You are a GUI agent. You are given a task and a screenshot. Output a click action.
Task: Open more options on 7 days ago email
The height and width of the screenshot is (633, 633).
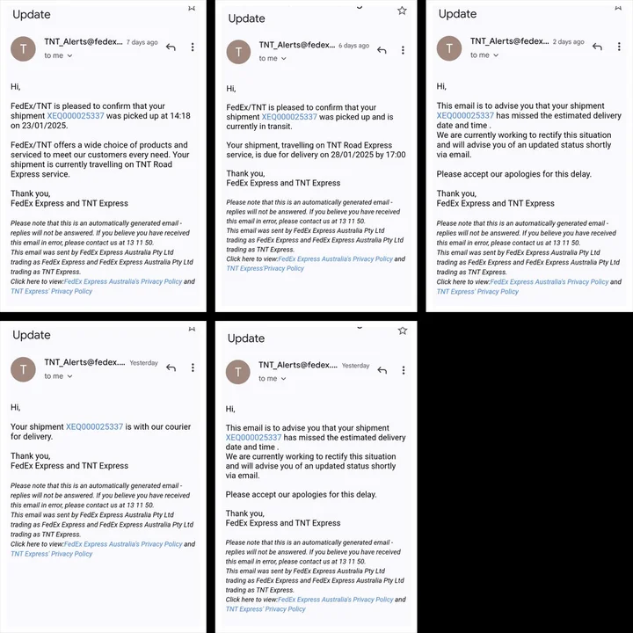coord(193,47)
